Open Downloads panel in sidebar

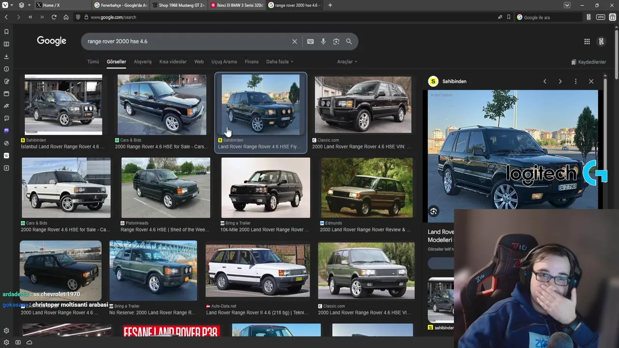(6, 57)
